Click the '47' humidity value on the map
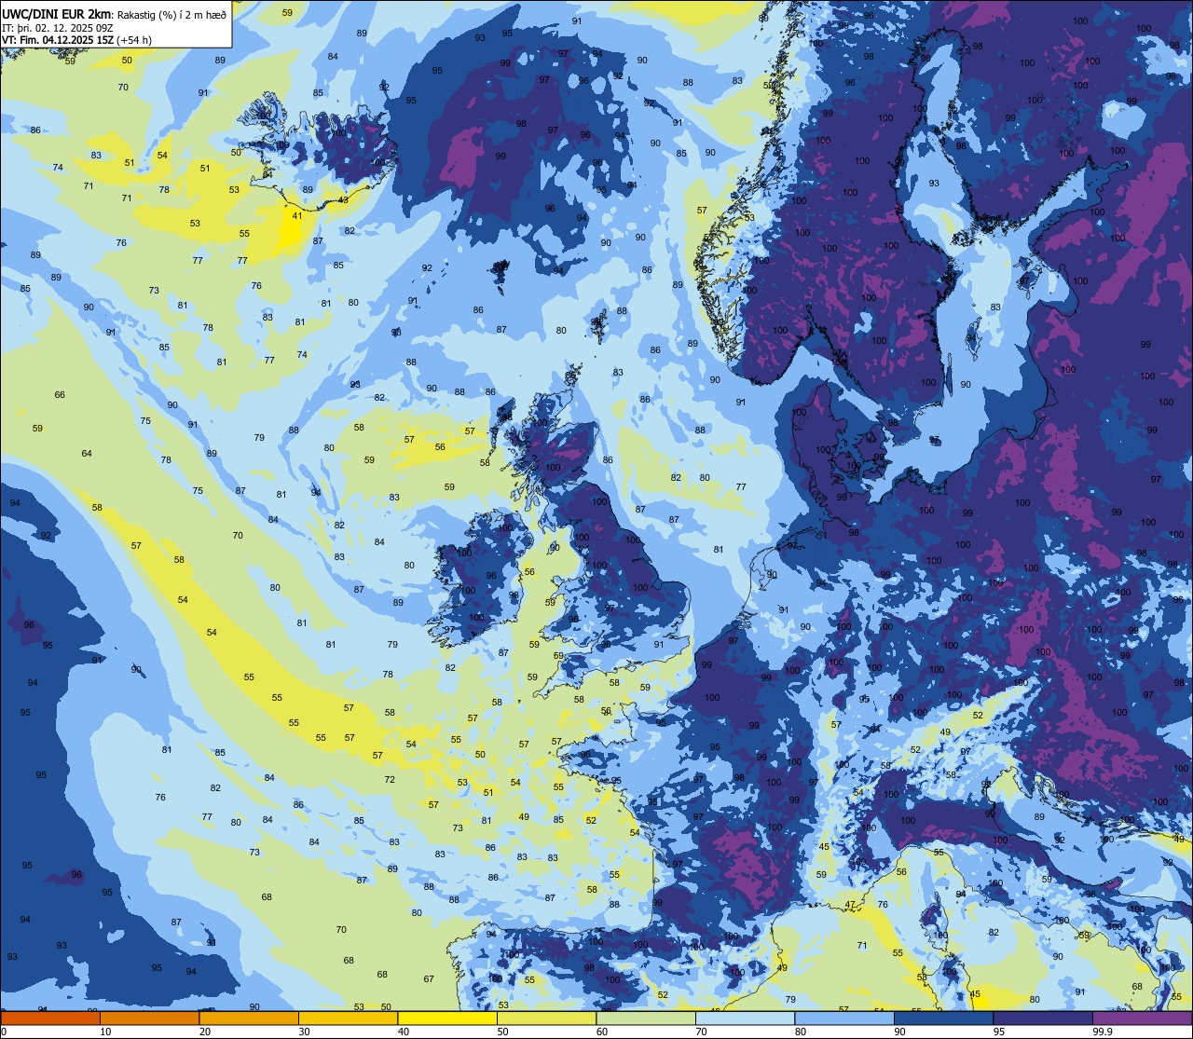1193x1039 pixels. pos(850,905)
